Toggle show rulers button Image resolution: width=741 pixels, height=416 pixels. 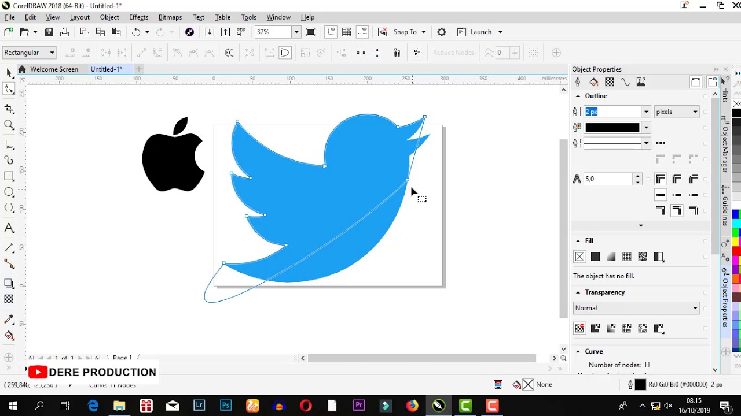coord(331,32)
